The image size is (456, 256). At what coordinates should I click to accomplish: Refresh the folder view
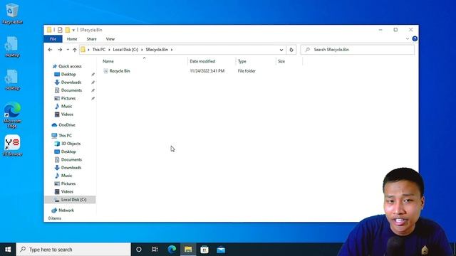(x=291, y=50)
